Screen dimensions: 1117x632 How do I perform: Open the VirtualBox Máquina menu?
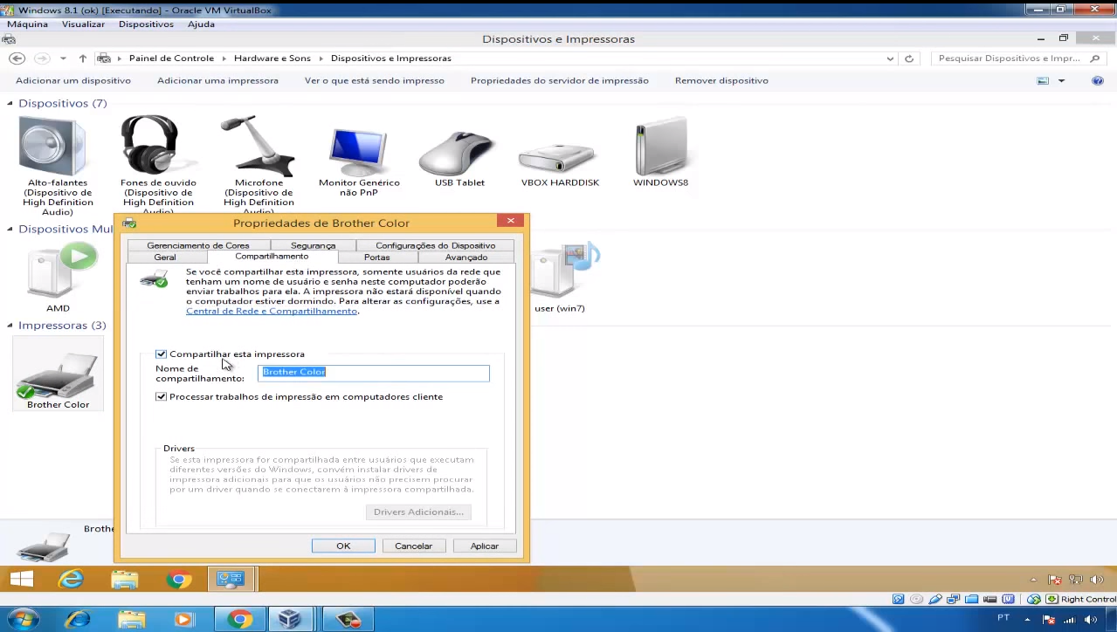click(x=27, y=24)
